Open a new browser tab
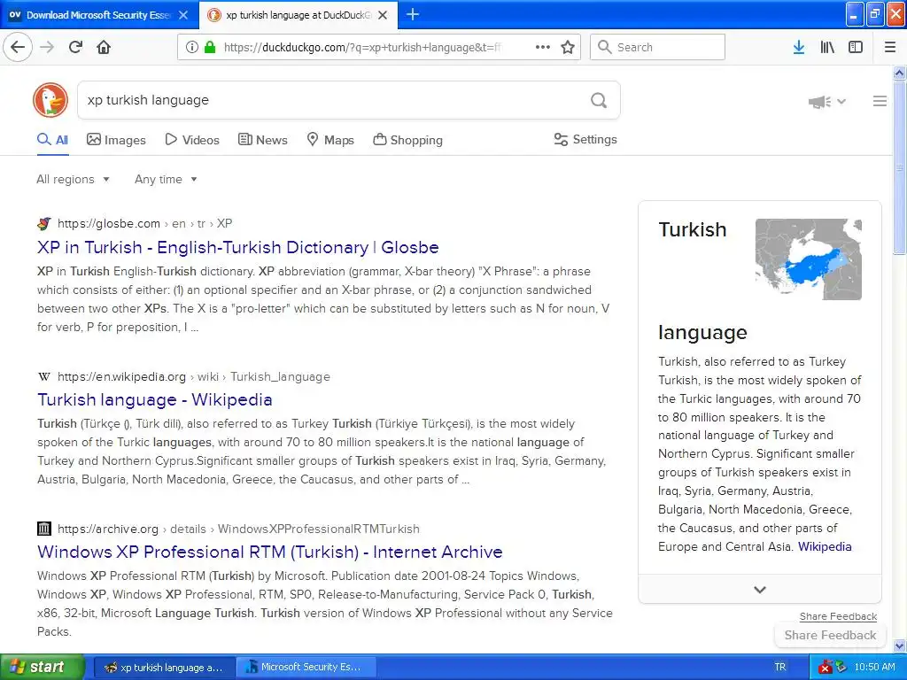The width and height of the screenshot is (907, 680). 413,14
